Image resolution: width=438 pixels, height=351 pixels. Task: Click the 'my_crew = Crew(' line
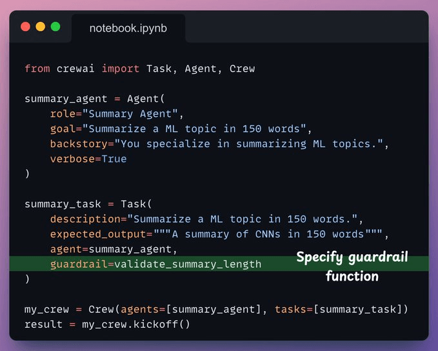pos(216,309)
